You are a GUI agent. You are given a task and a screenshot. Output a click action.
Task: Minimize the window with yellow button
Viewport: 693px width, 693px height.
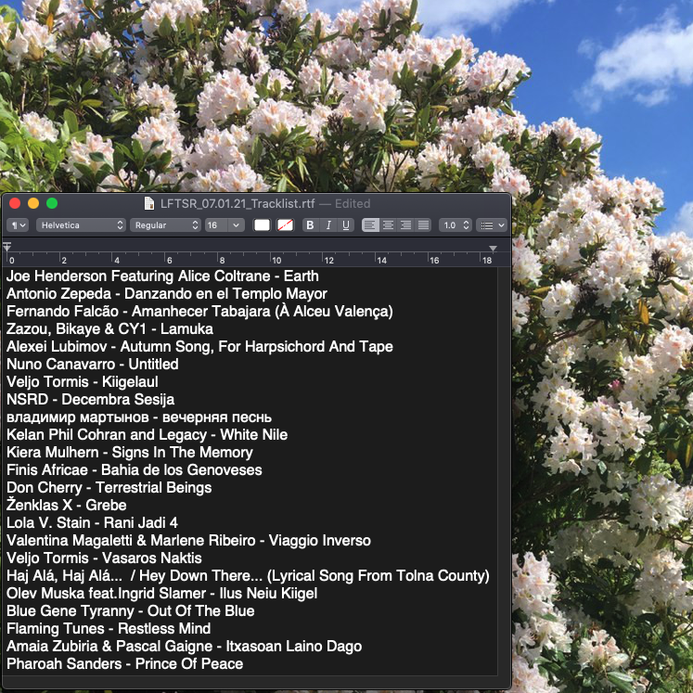[x=33, y=203]
